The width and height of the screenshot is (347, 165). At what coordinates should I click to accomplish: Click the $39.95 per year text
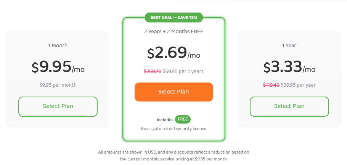[x=298, y=85]
